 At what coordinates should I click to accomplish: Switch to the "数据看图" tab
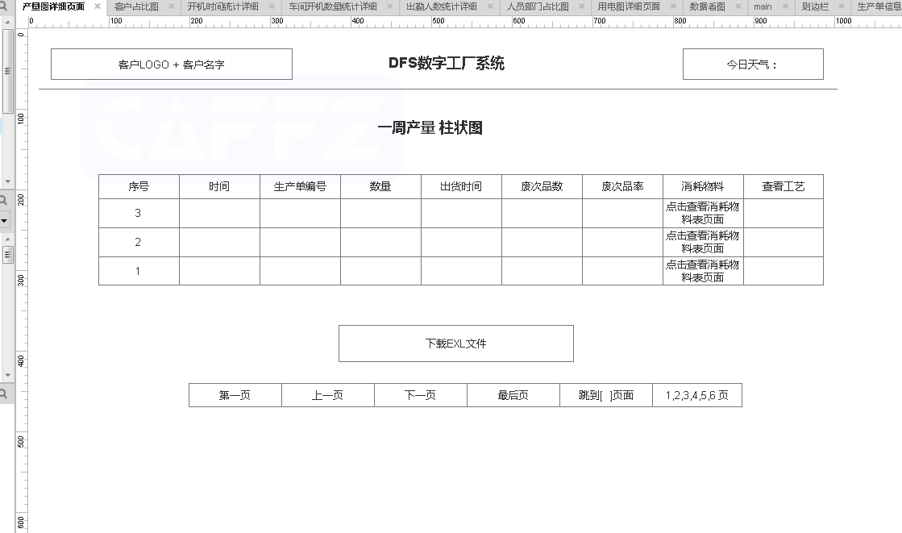(707, 6)
